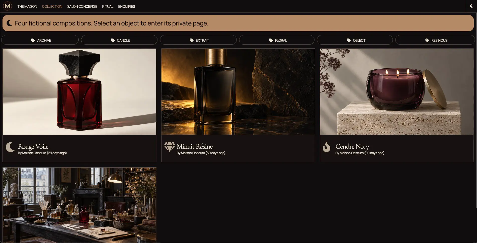Click the crescent moon icon in the banner
The height and width of the screenshot is (243, 477).
coord(10,23)
